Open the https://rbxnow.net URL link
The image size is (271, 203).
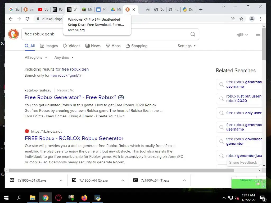[46, 132]
